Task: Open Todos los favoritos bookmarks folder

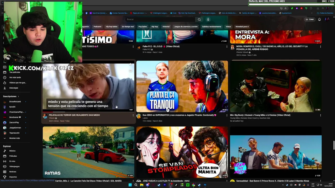Action: tap(325, 13)
